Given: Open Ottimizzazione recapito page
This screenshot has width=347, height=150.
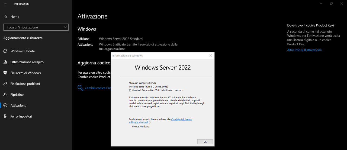Looking at the screenshot, I should 36,62.
